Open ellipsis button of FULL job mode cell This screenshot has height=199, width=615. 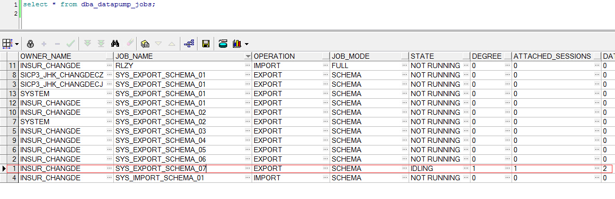click(405, 65)
